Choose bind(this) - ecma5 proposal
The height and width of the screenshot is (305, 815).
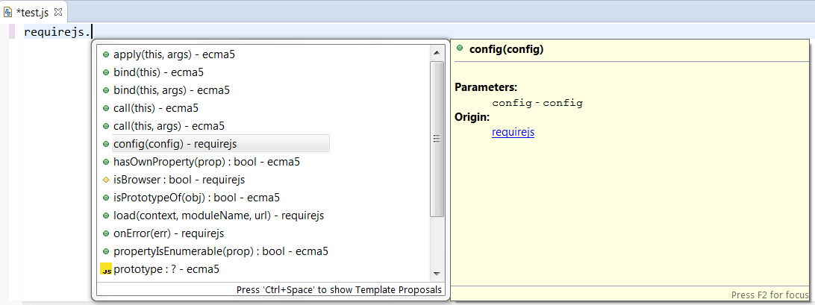pos(158,72)
